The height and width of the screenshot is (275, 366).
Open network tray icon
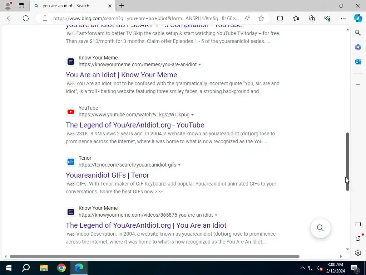pyautogui.click(x=311, y=268)
